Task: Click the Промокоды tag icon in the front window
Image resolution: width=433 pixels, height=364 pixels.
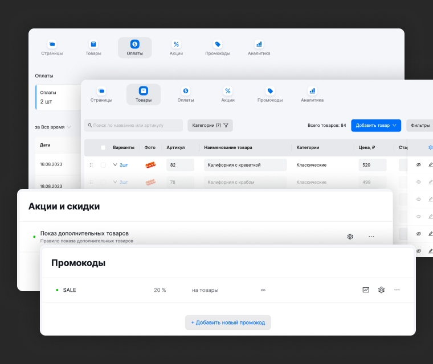Action: pyautogui.click(x=270, y=91)
